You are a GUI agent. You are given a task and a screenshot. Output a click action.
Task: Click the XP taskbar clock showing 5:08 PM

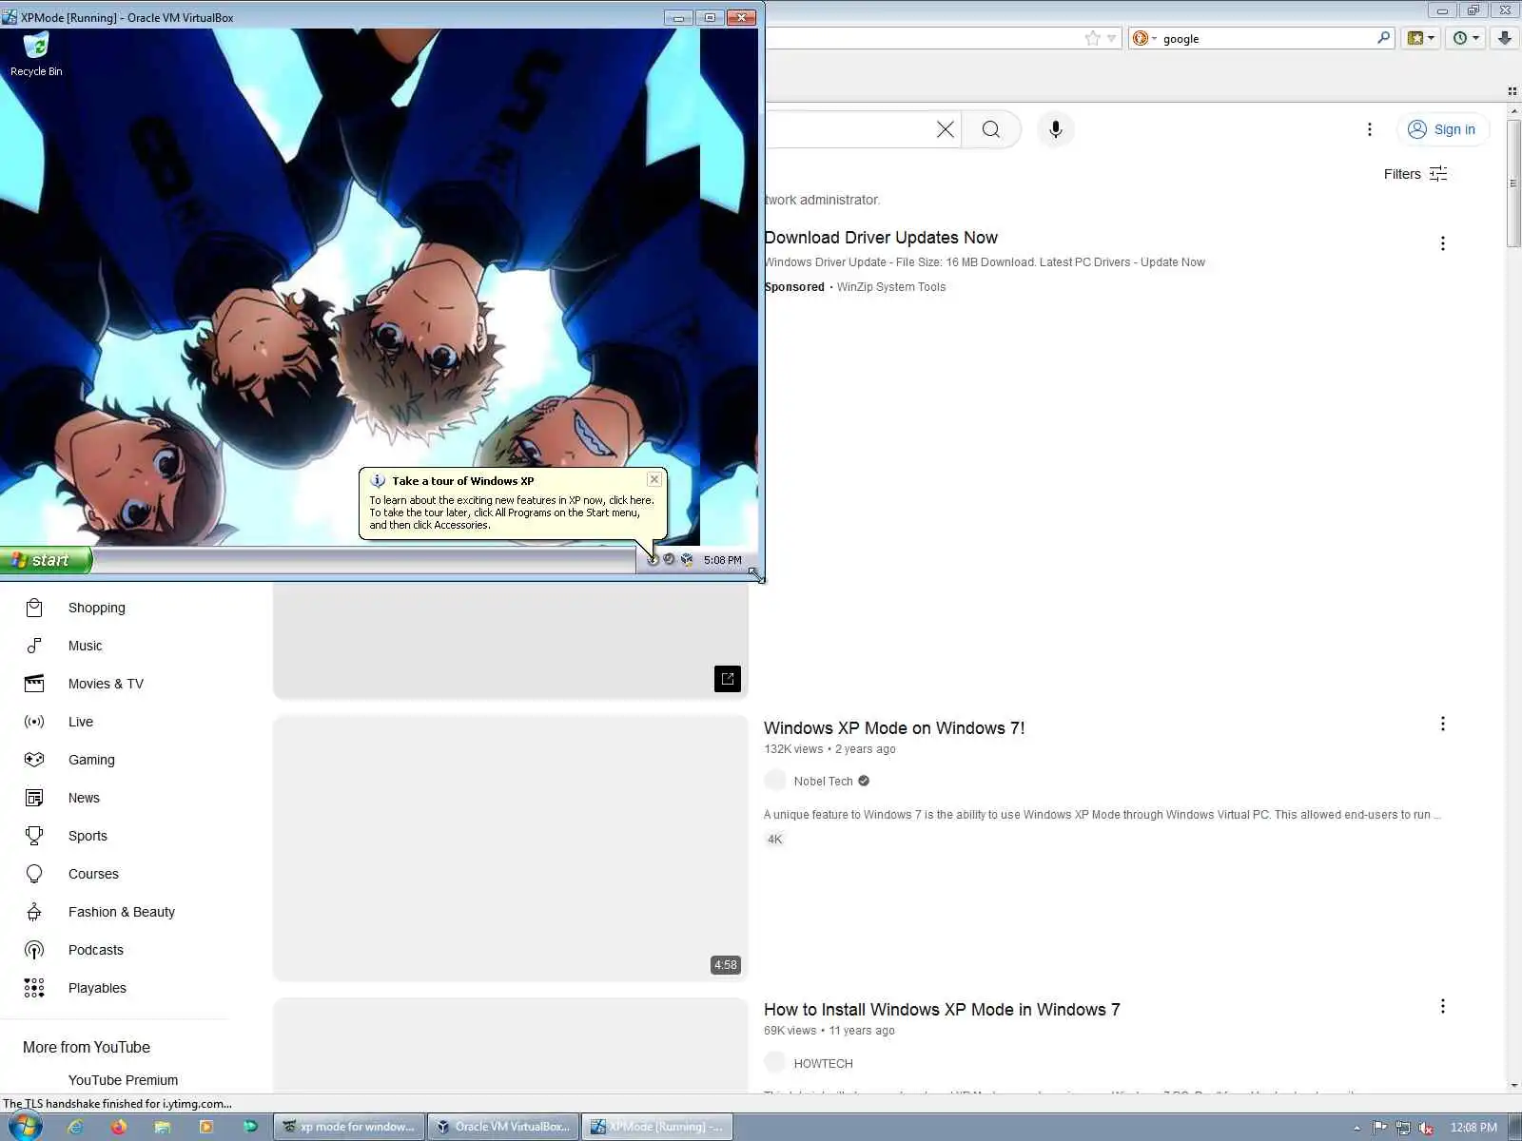click(x=722, y=560)
